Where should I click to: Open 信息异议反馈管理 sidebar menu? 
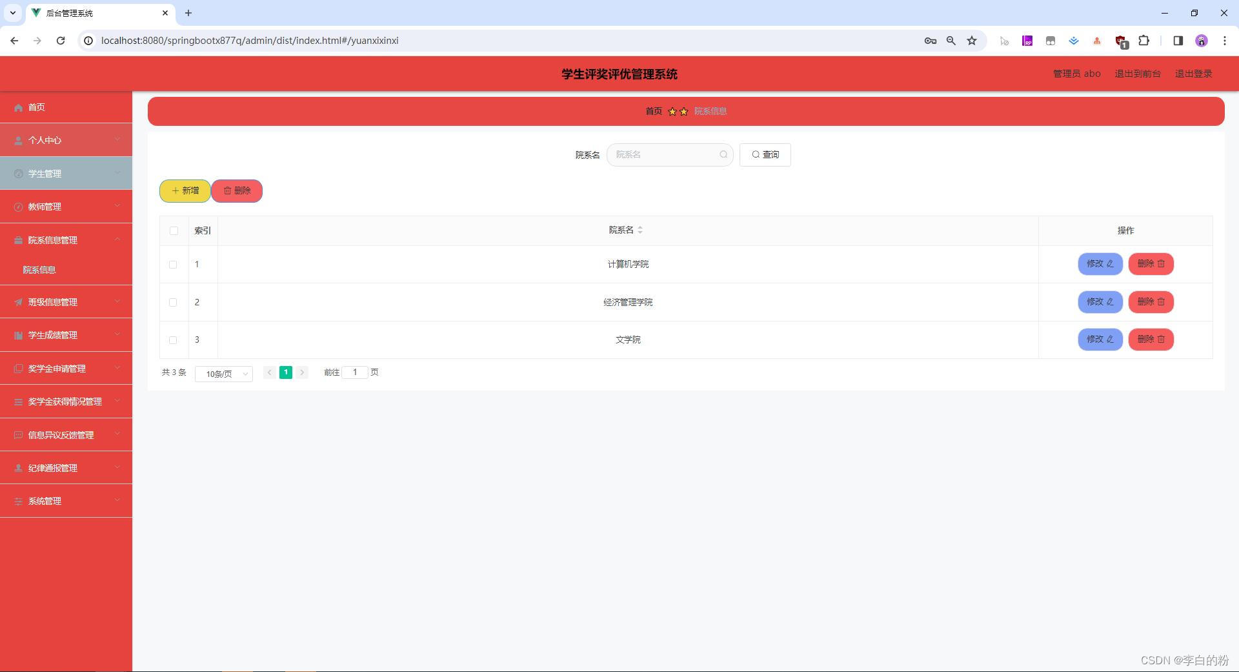point(66,435)
